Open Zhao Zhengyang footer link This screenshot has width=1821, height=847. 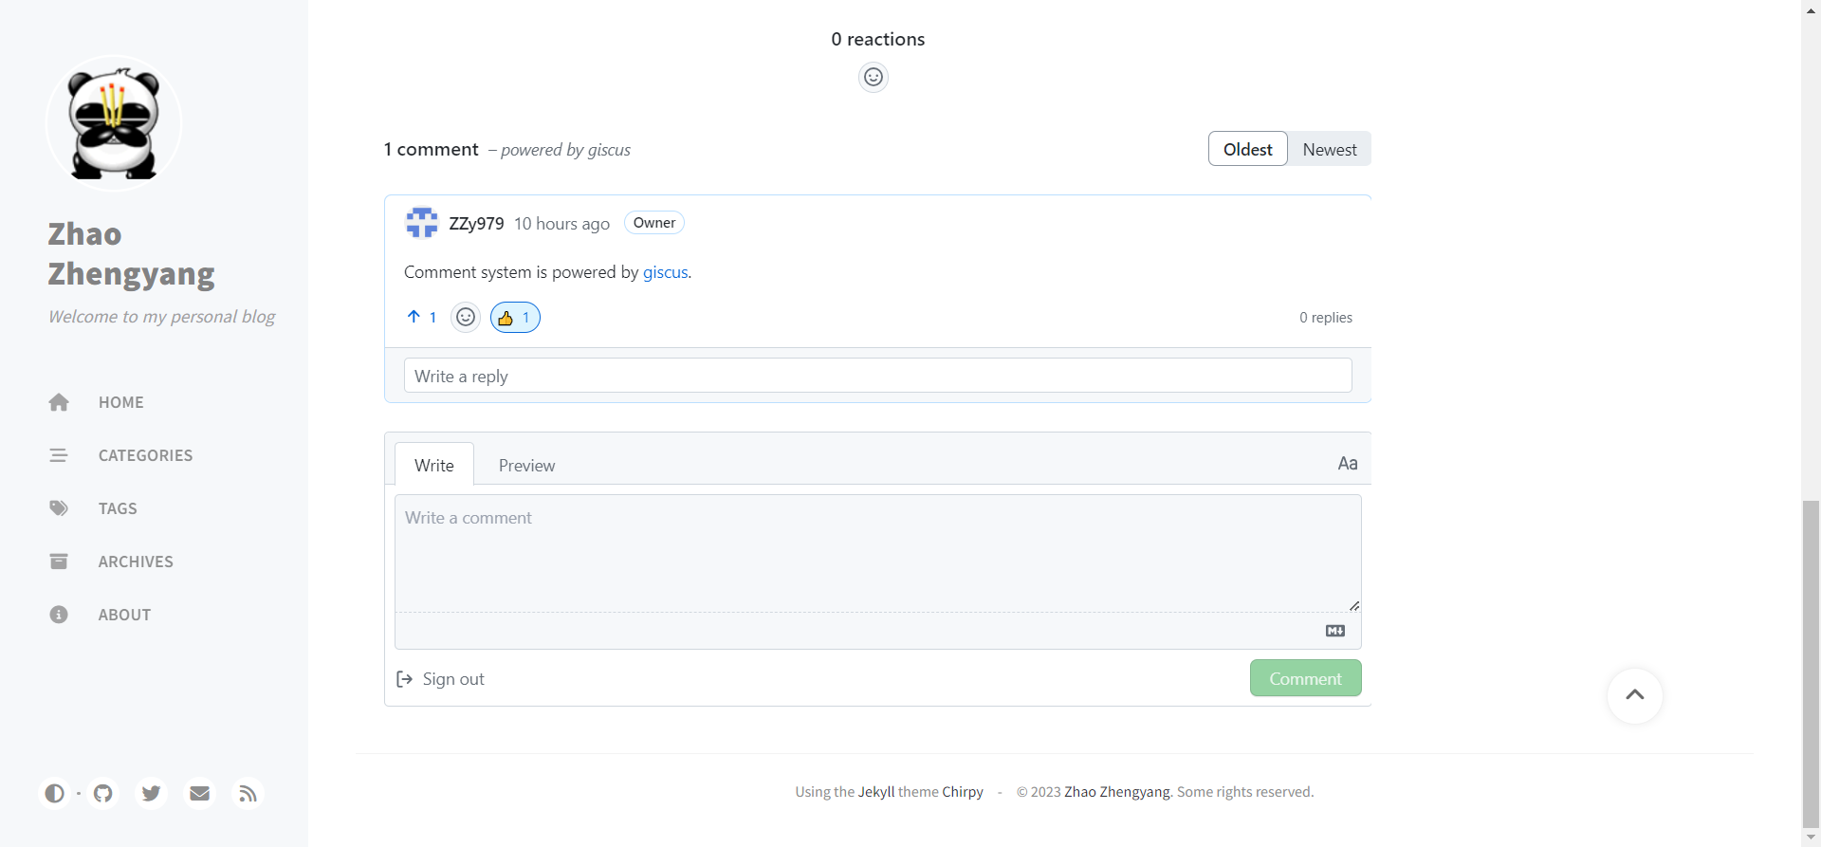(x=1117, y=792)
